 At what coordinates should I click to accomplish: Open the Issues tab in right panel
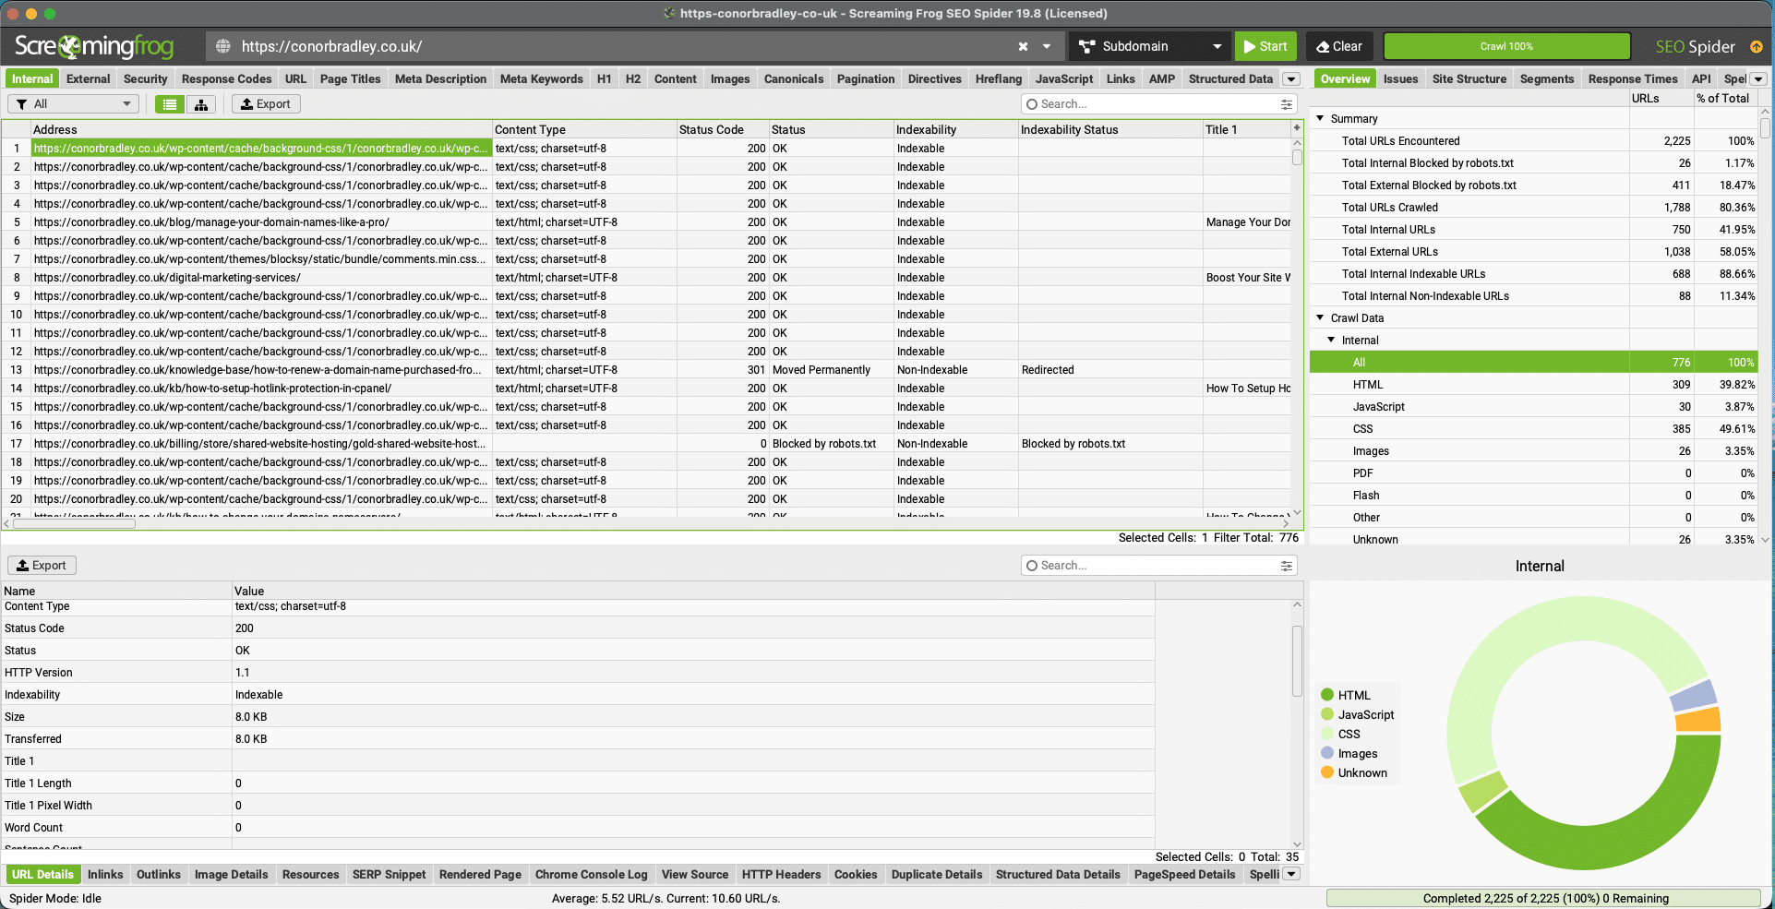(1400, 78)
